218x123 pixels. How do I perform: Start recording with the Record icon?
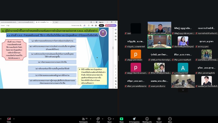pyautogui.click(x=159, y=120)
